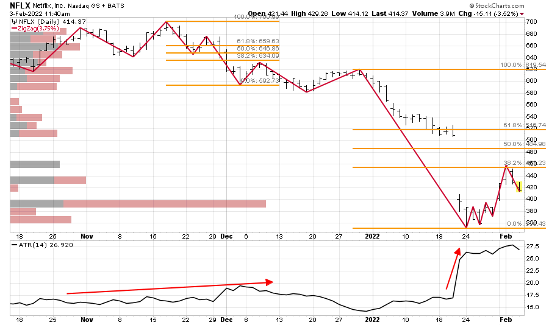Click the 700 price axis label

click(x=531, y=22)
